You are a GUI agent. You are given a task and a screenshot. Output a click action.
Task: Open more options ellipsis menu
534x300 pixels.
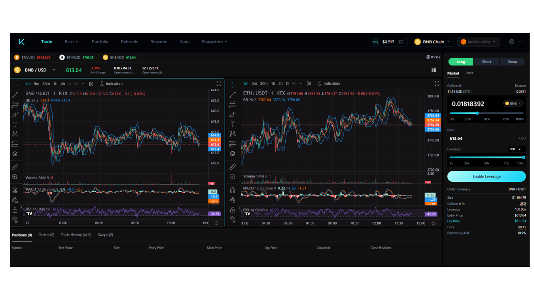(521, 42)
